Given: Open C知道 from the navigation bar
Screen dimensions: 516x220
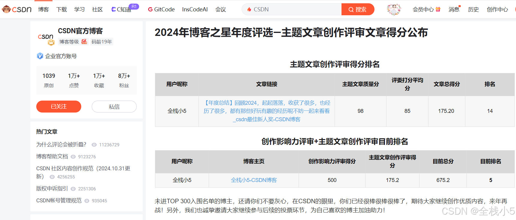Looking at the screenshot, I should point(121,10).
